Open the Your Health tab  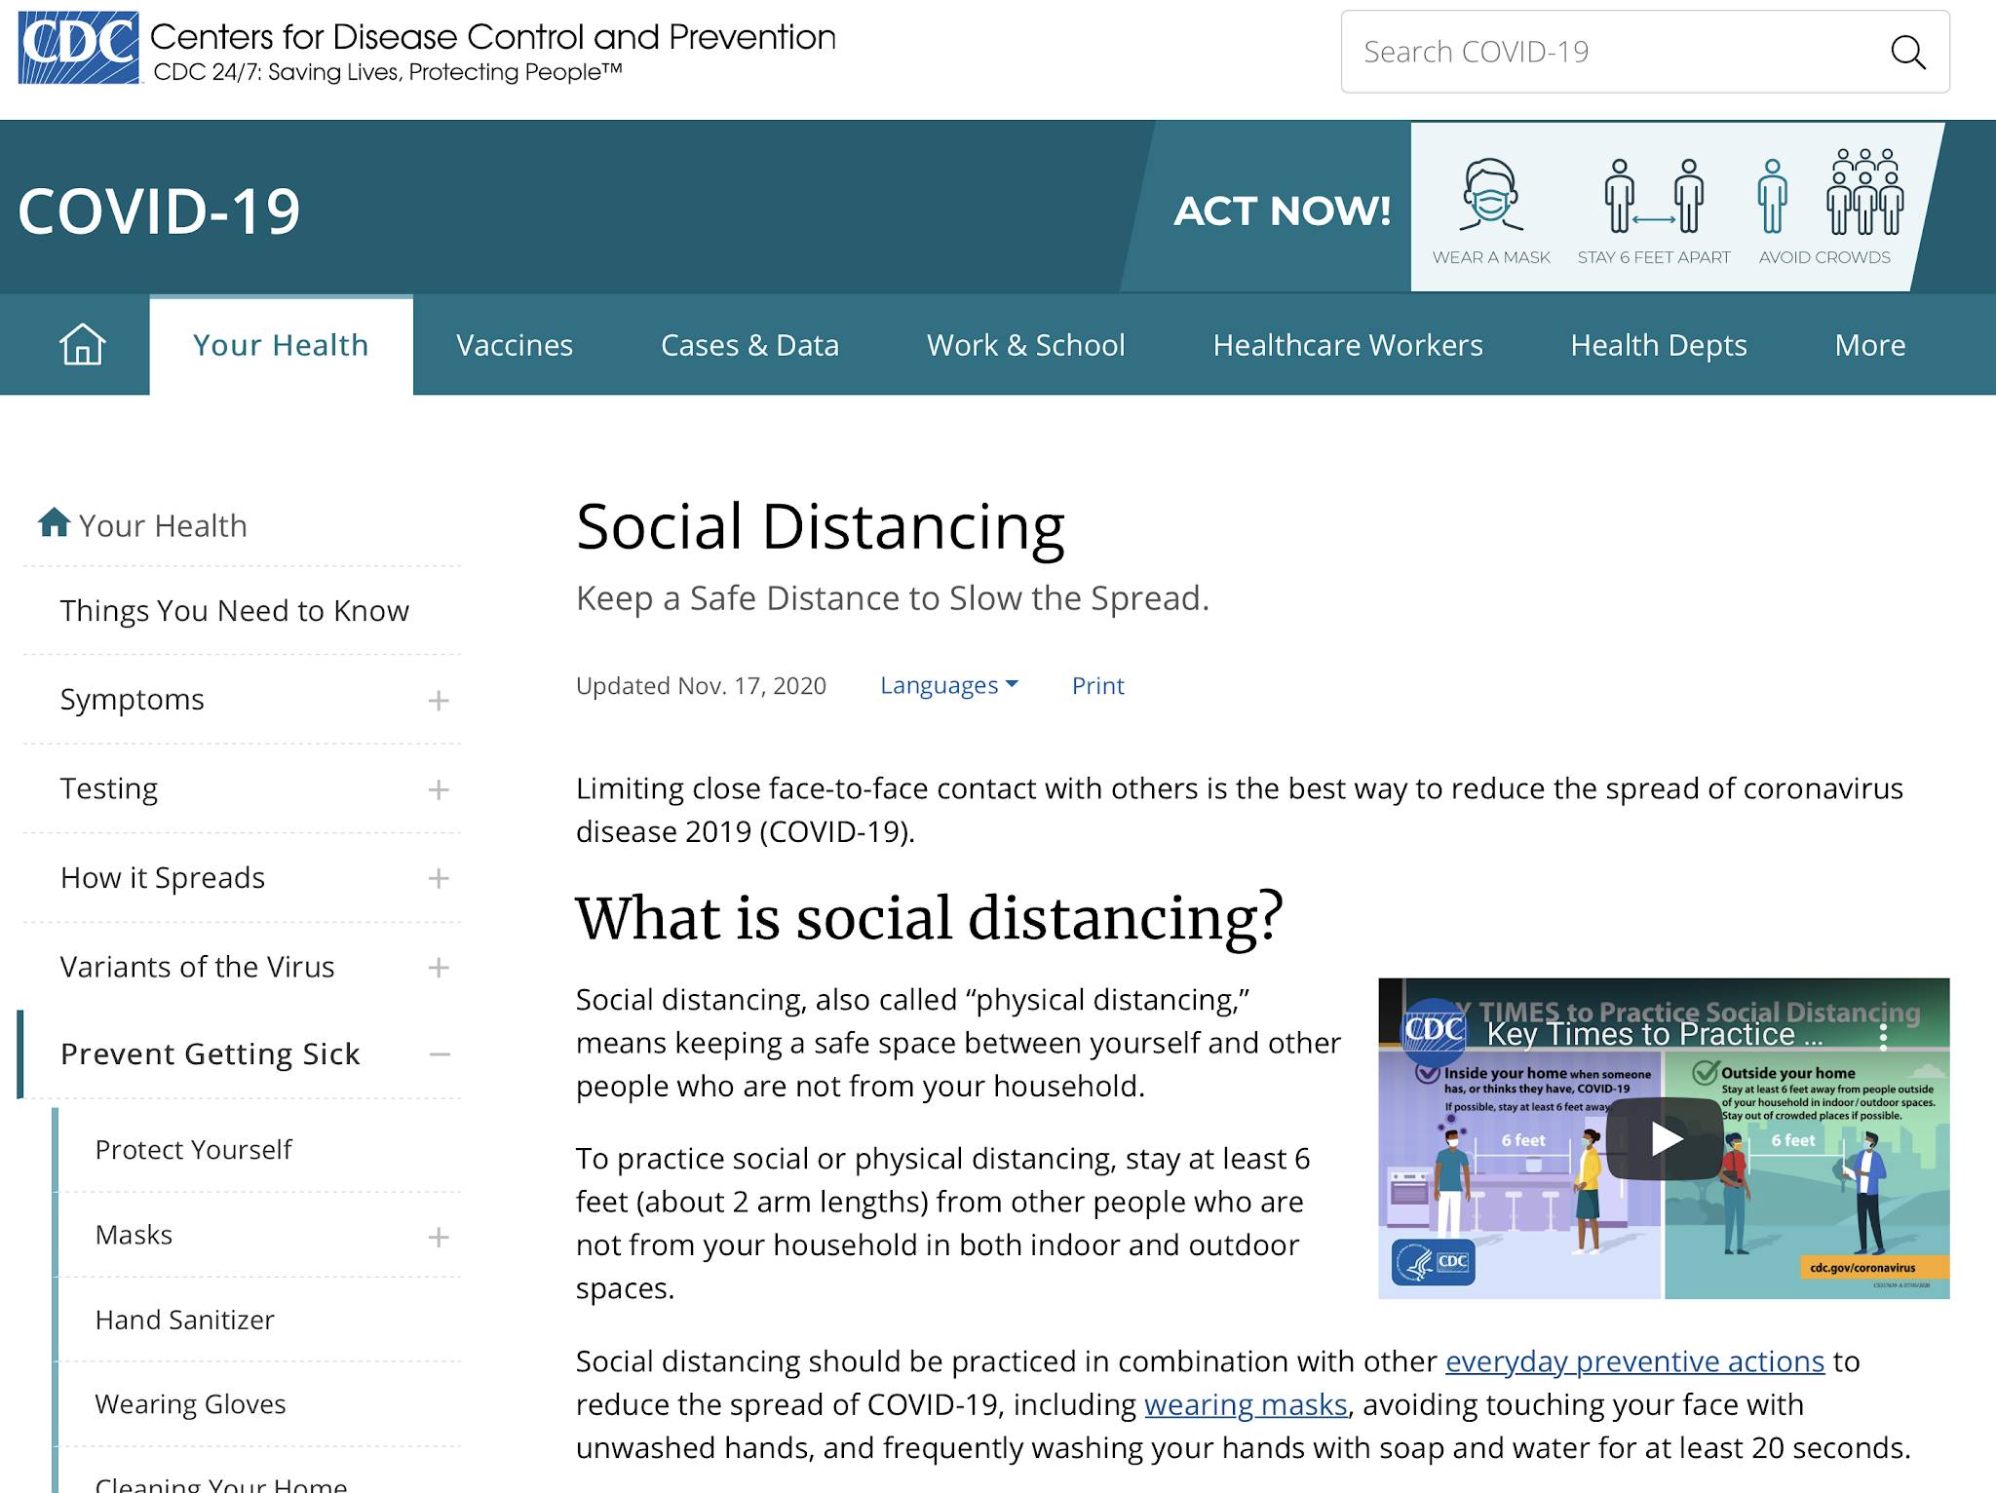point(281,345)
